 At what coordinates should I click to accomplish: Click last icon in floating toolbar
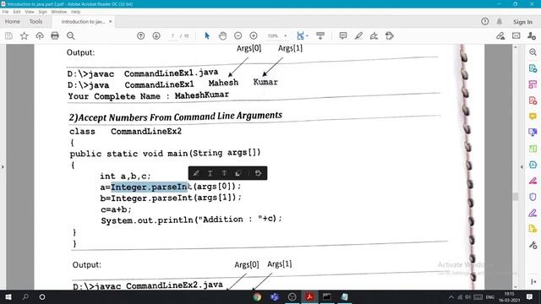pyautogui.click(x=258, y=173)
